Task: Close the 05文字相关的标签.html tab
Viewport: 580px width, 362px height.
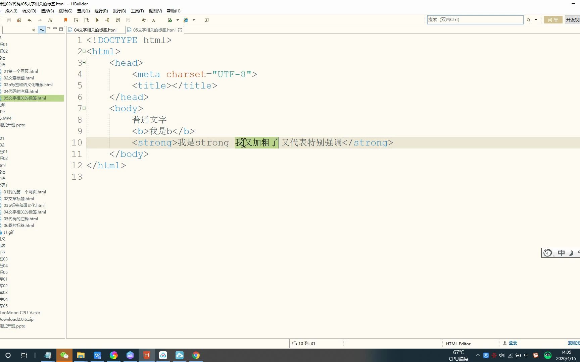Action: tap(180, 30)
